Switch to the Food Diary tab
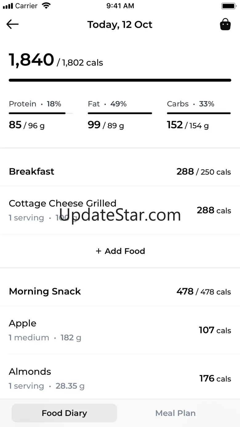240x427 pixels. [x=64, y=413]
